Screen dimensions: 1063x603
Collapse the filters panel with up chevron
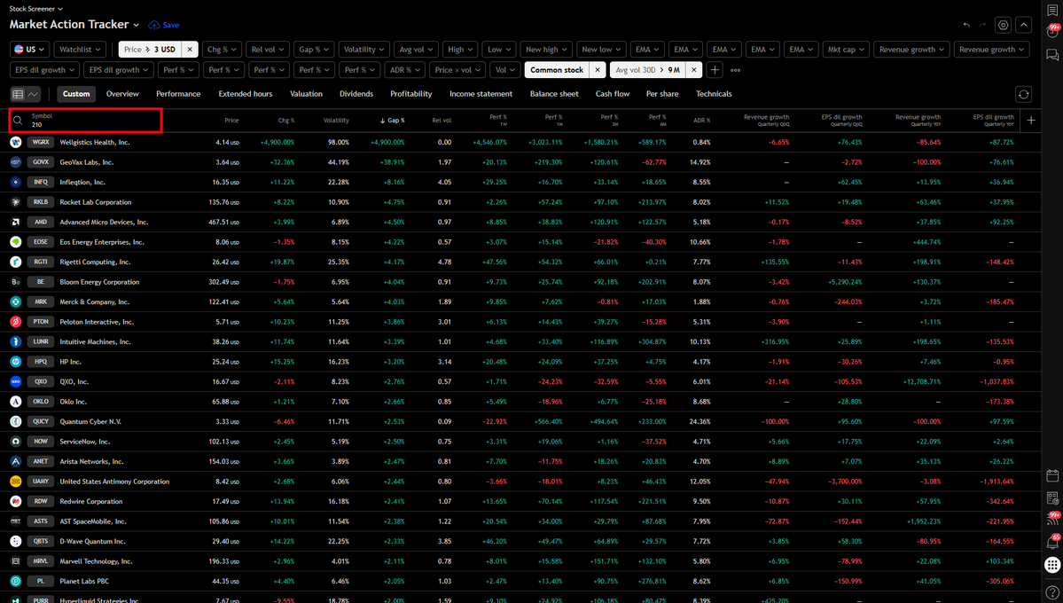[x=1024, y=25]
